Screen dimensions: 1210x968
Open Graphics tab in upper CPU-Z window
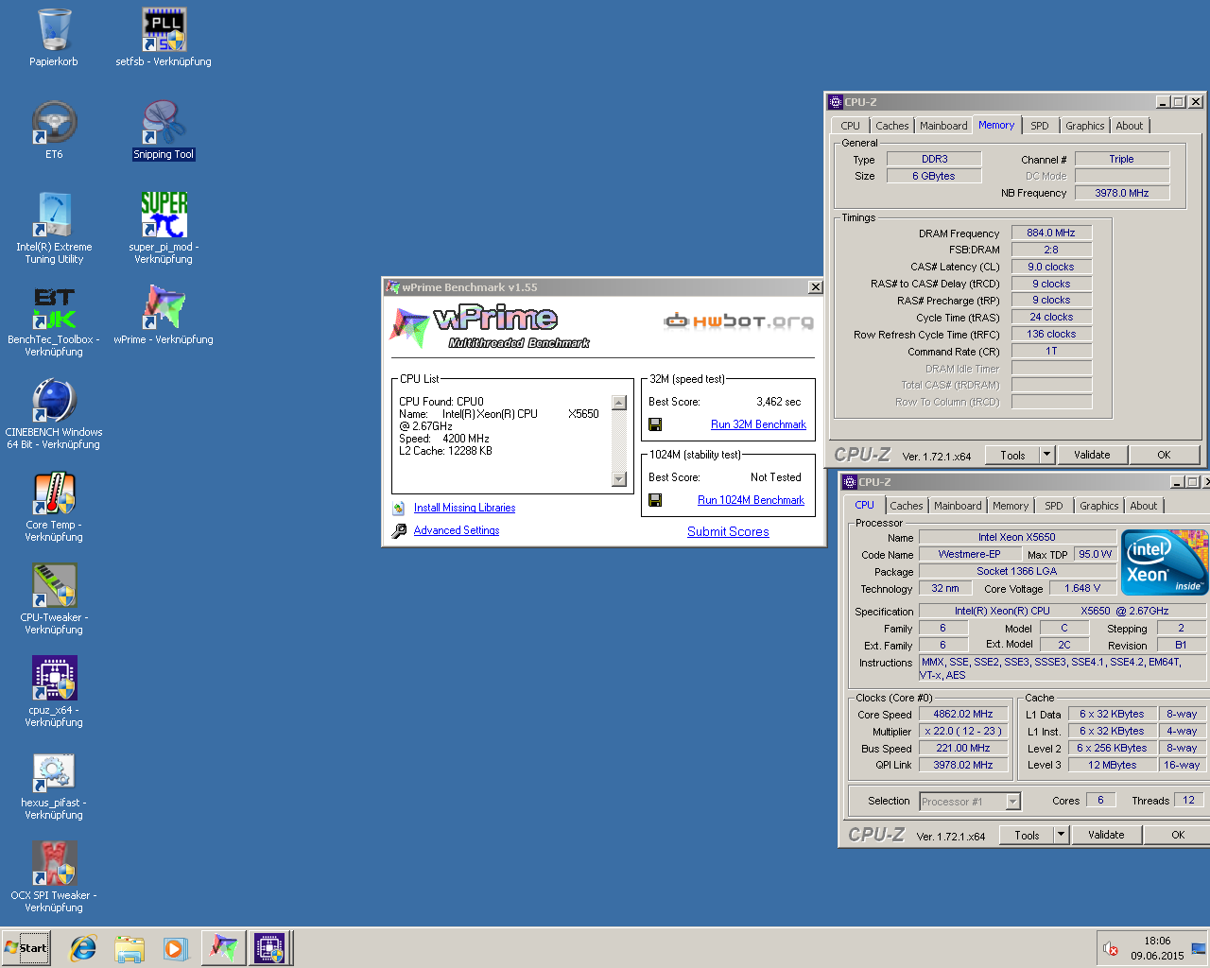1084,126
